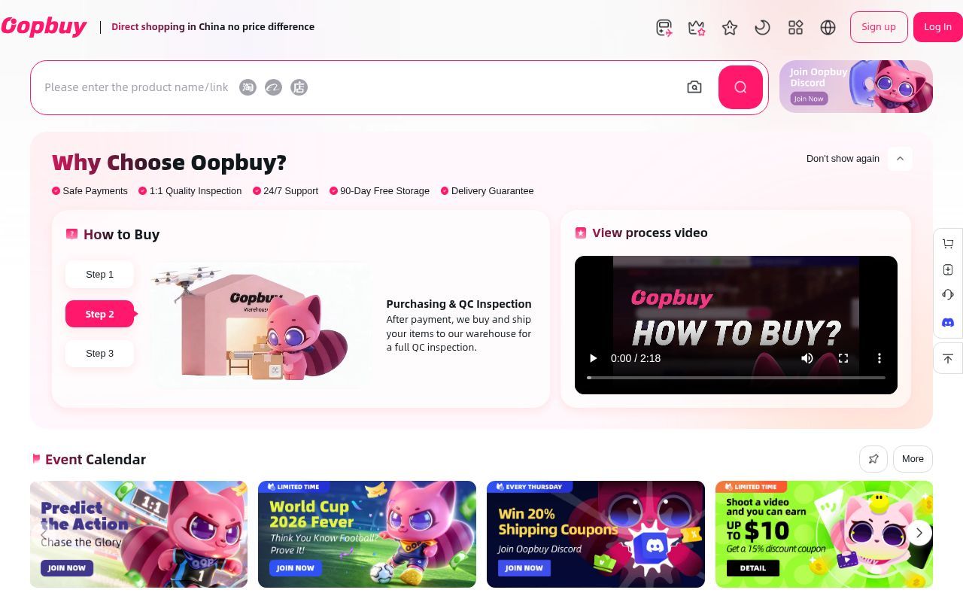The height and width of the screenshot is (602, 963).
Task: Open the Join Oopbuy Discord banner
Action: pos(855,87)
